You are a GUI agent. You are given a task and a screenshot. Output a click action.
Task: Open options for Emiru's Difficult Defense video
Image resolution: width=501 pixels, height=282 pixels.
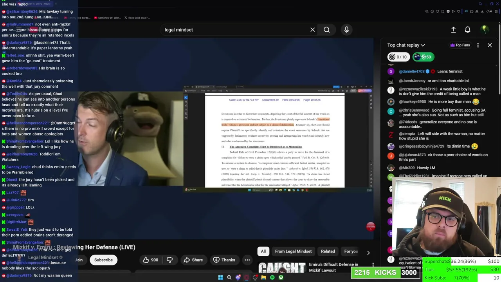coord(373,265)
